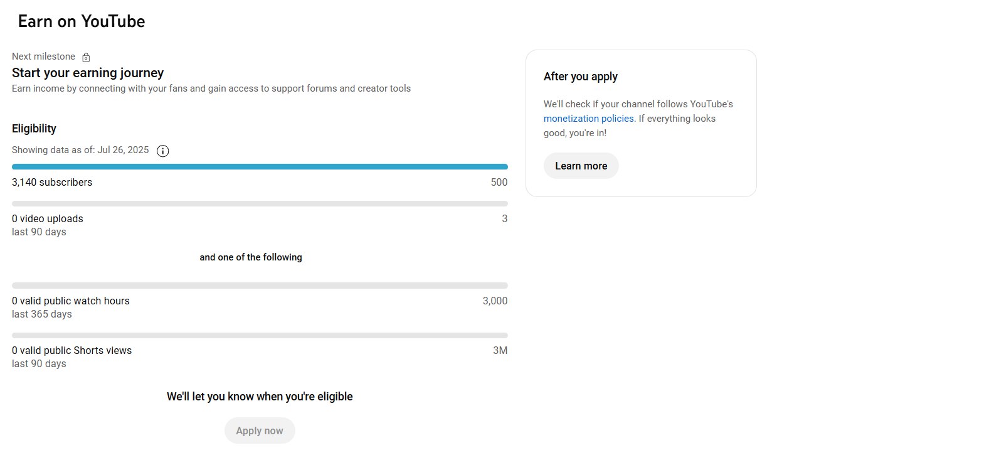Click the 3,140 subscribers label
The width and height of the screenshot is (999, 460).
point(52,182)
